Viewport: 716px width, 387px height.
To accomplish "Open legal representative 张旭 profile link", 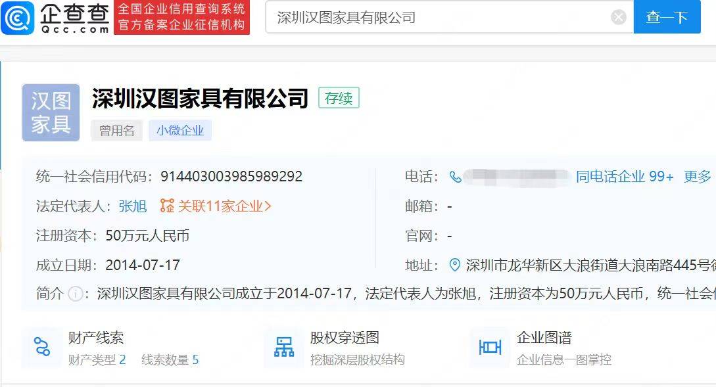I will coord(132,206).
